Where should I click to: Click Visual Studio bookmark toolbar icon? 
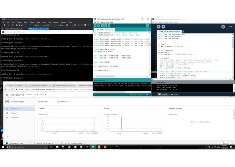pos(85,25)
